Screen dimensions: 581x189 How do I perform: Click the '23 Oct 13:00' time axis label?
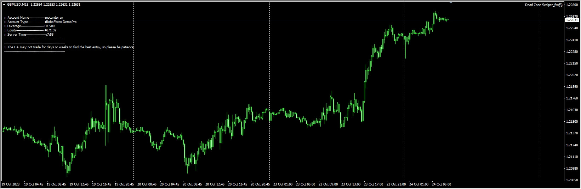[351, 184]
